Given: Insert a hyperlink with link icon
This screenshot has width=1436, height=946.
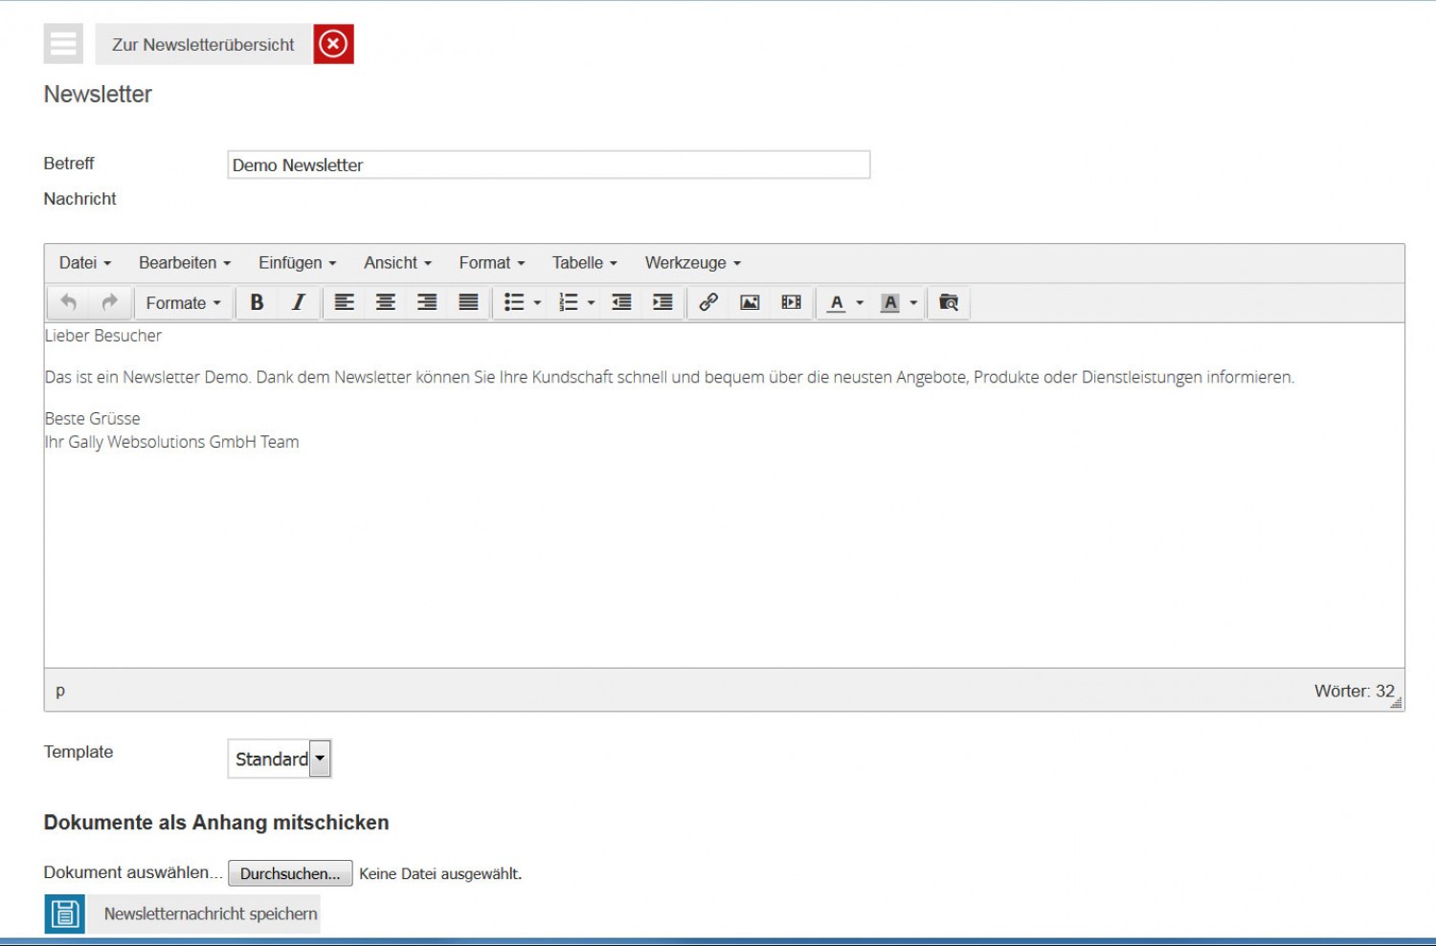Looking at the screenshot, I should 708,303.
